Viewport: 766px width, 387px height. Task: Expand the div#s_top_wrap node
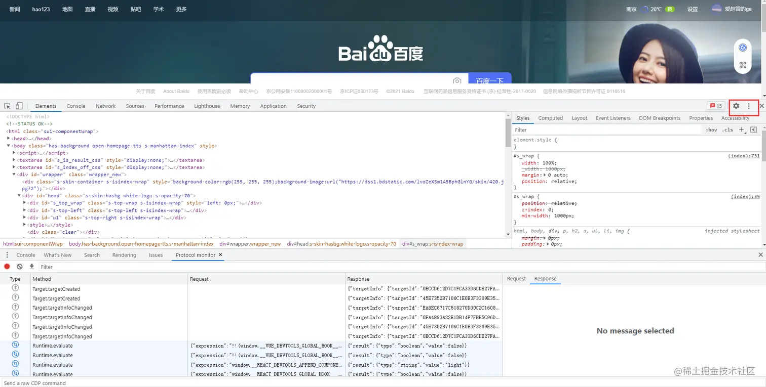pos(25,203)
